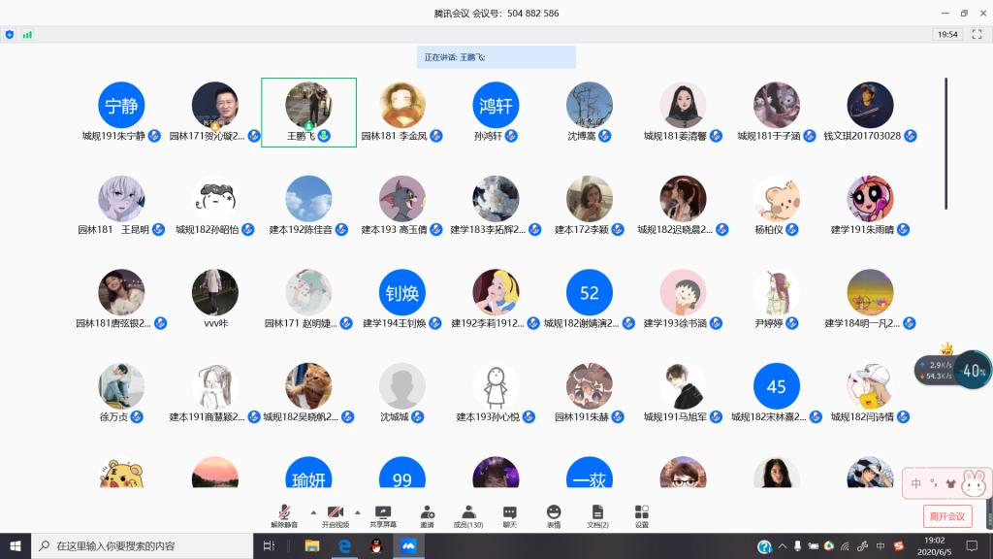
Task: Click the 共享屏幕 share screen icon
Action: point(383,515)
